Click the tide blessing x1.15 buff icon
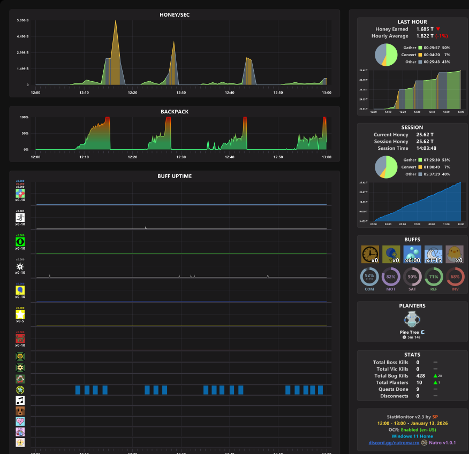The width and height of the screenshot is (469, 454). tap(434, 255)
